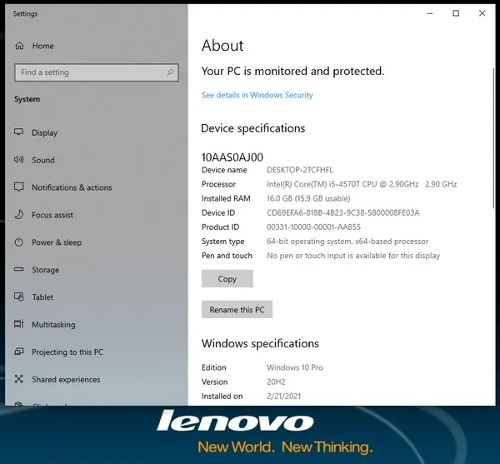Viewport: 500px width, 464px height.
Task: Select Shared experiences
Action: [66, 380]
